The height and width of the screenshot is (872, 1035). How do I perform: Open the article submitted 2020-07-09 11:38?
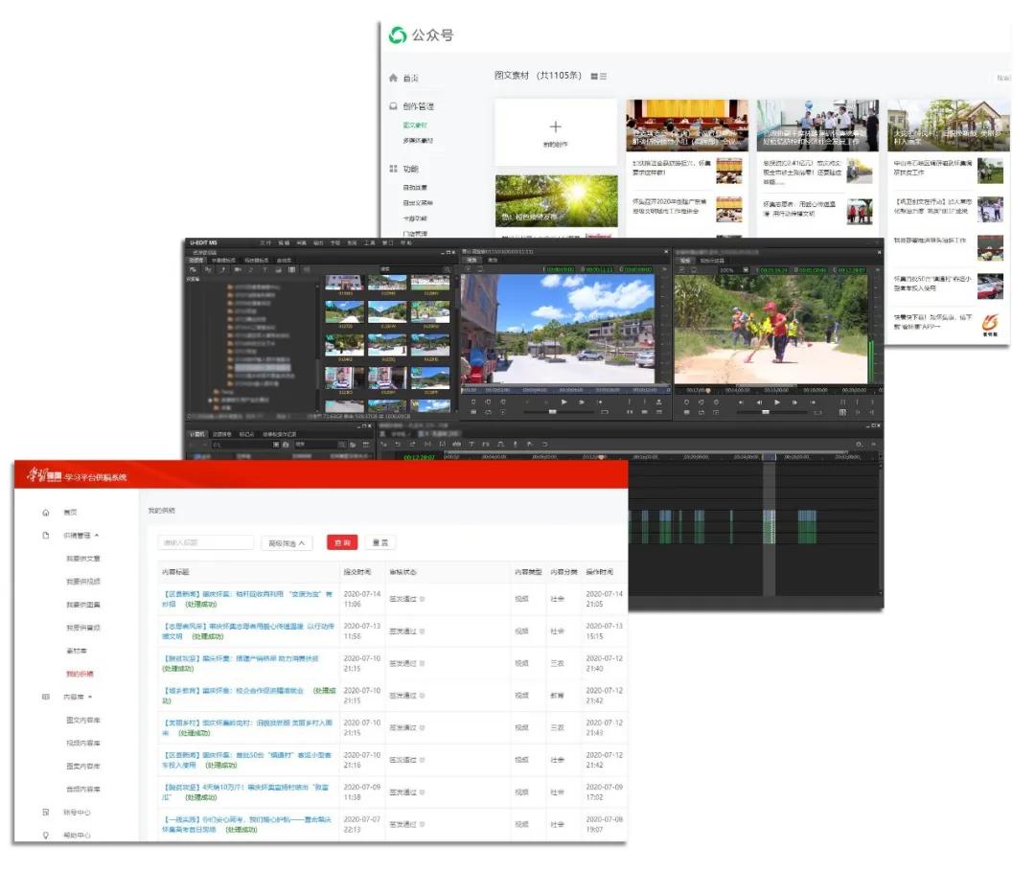(x=245, y=792)
